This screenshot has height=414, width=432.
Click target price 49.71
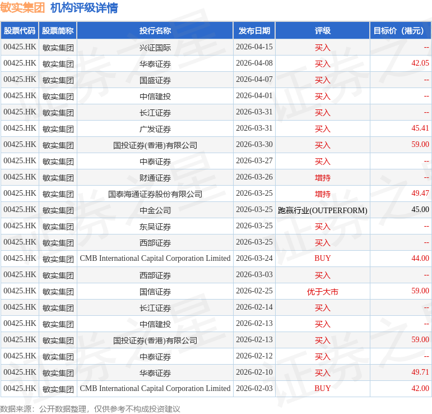[x=420, y=372]
